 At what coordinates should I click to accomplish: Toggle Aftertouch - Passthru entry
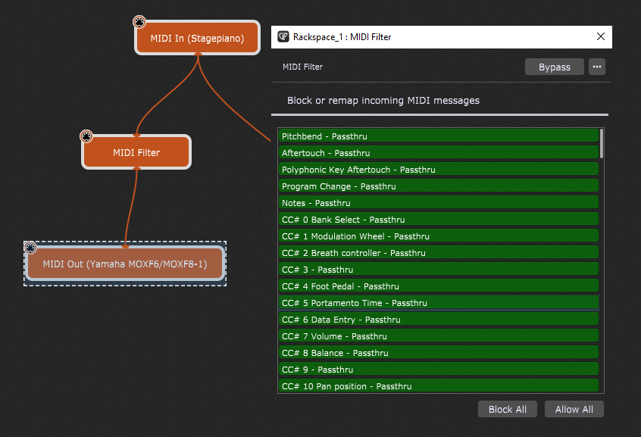[x=439, y=153]
